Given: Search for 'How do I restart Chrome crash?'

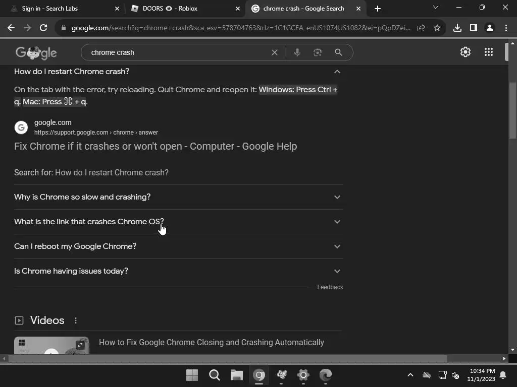Looking at the screenshot, I should [112, 172].
